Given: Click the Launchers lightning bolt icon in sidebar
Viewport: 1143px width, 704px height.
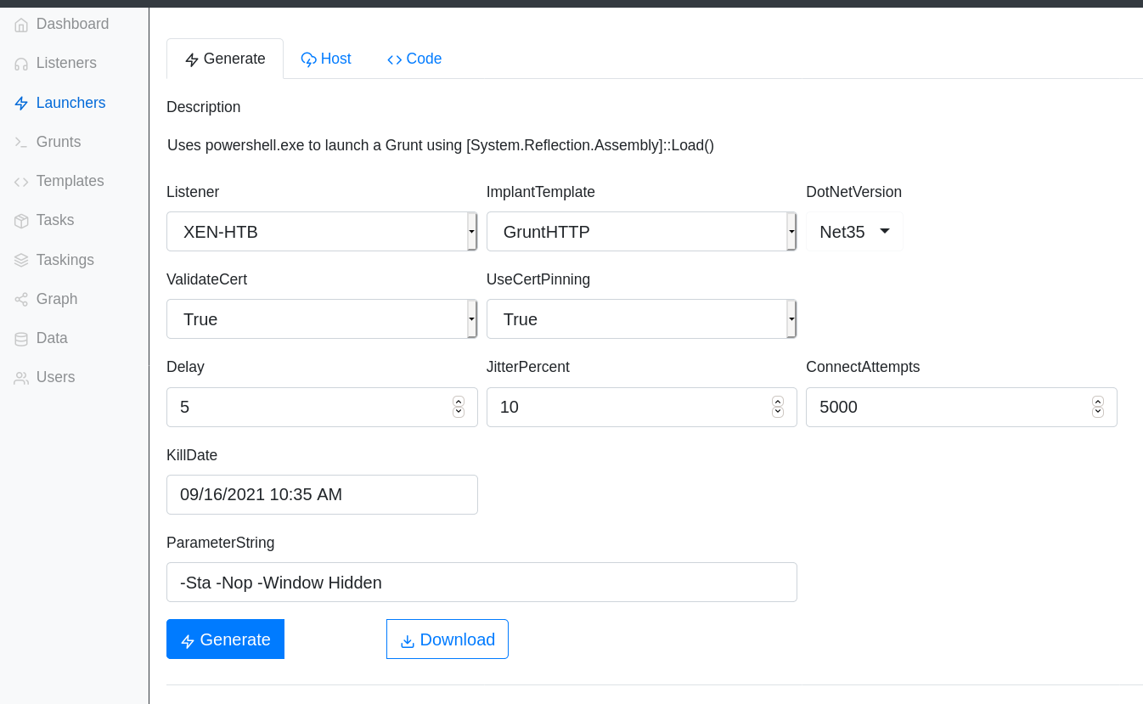Looking at the screenshot, I should click(x=21, y=104).
